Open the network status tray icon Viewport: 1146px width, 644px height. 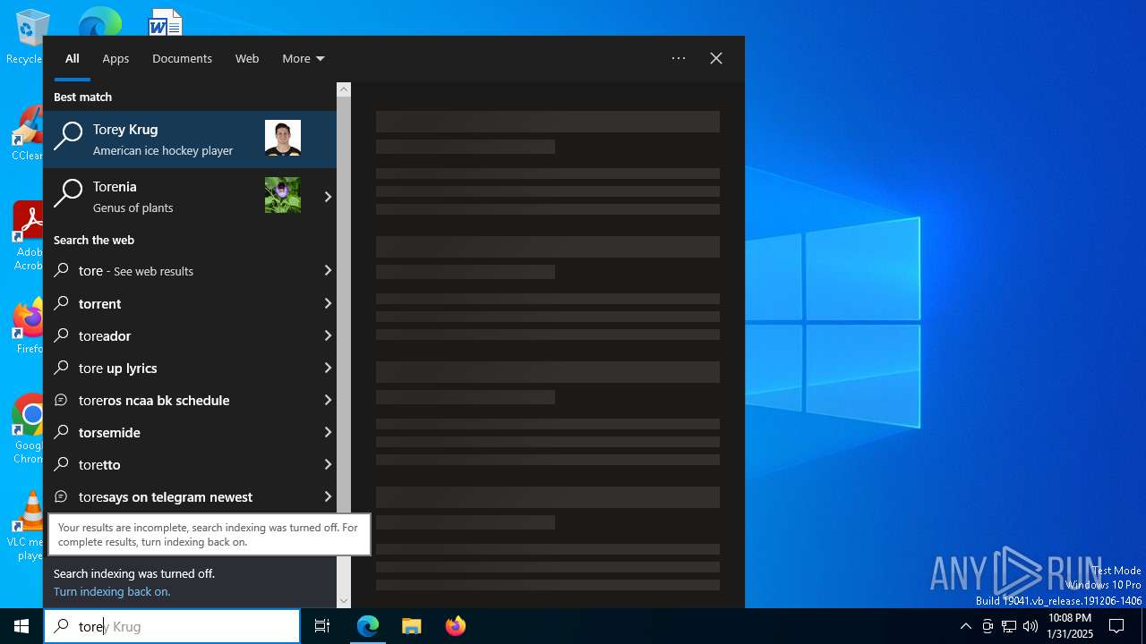1009,626
